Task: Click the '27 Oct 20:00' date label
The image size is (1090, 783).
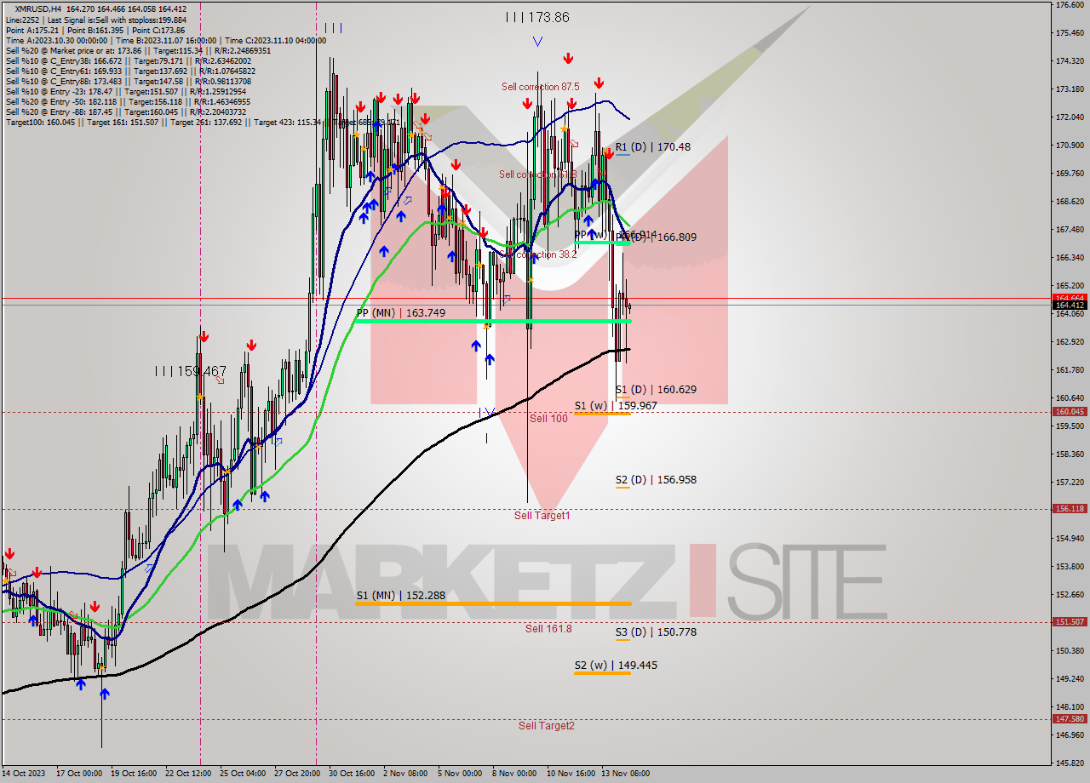Action: click(298, 774)
